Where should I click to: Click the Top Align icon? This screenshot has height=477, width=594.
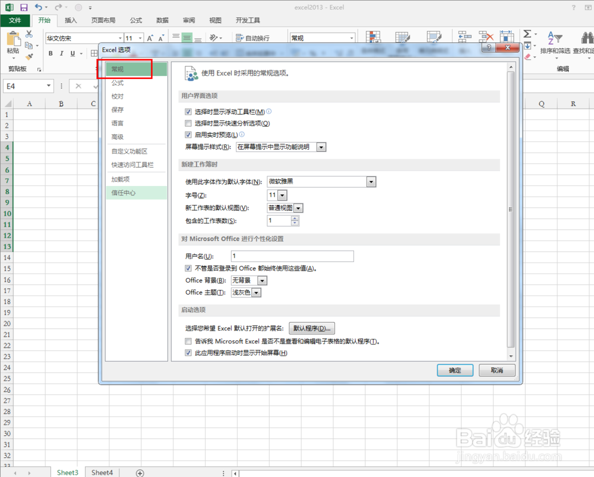(176, 37)
